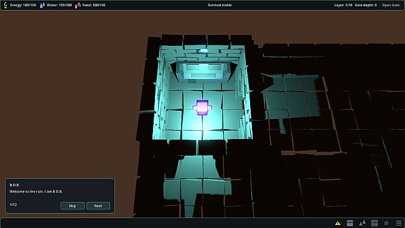Image resolution: width=405 pixels, height=228 pixels.
Task: Open the treasure chest inventory icon
Action: click(350, 223)
